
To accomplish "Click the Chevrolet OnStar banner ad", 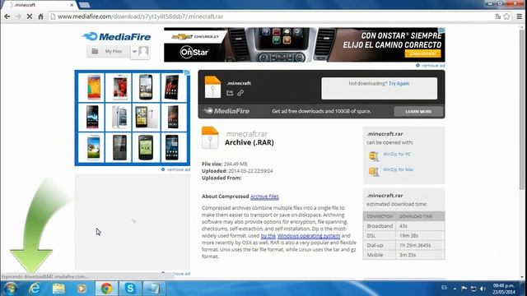I will point(304,44).
